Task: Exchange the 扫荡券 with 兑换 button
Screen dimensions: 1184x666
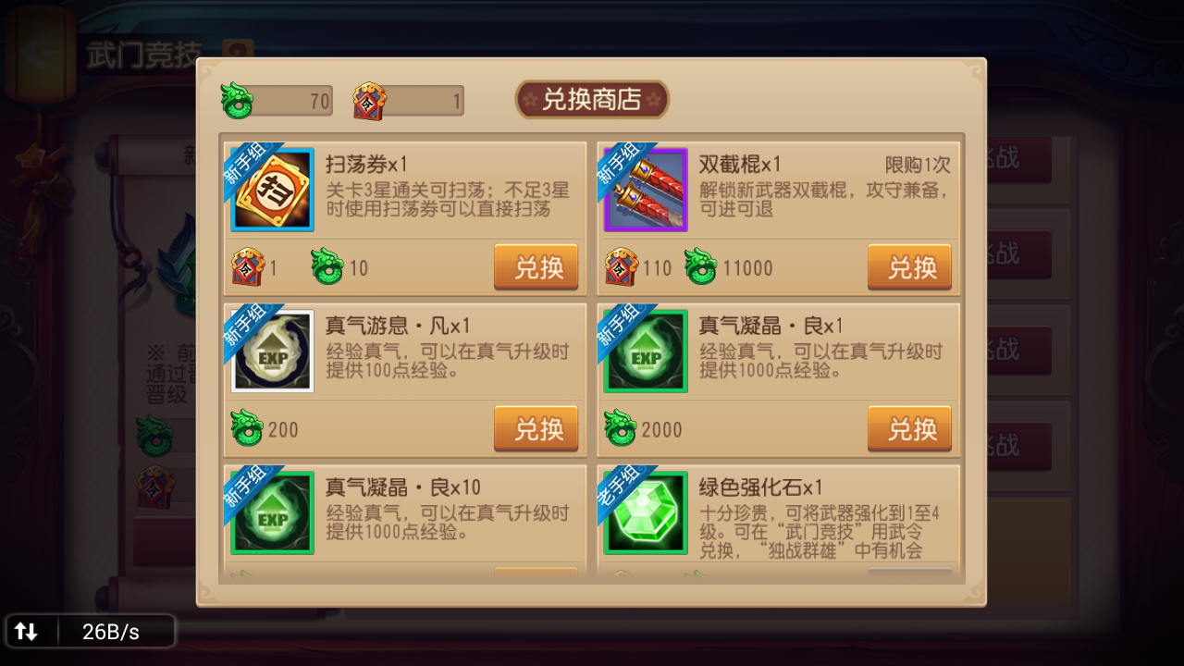Action: pyautogui.click(x=536, y=267)
